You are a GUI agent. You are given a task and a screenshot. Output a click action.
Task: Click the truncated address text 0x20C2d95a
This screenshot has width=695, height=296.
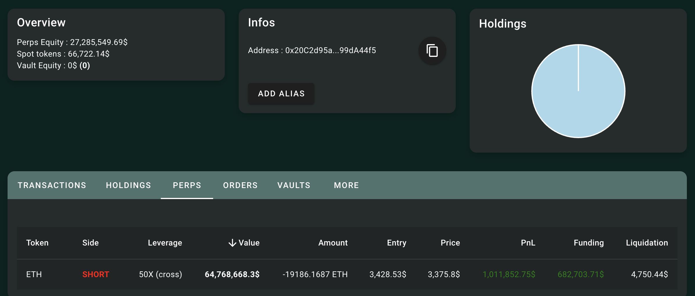point(330,50)
